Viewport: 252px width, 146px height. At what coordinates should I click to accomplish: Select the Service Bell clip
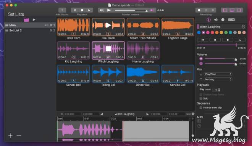click(178, 74)
